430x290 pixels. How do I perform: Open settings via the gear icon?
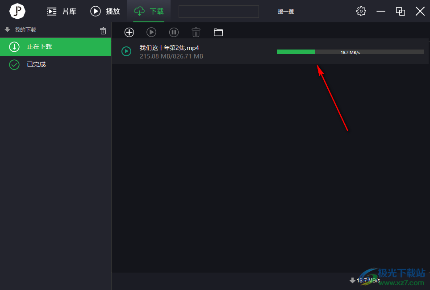click(361, 11)
